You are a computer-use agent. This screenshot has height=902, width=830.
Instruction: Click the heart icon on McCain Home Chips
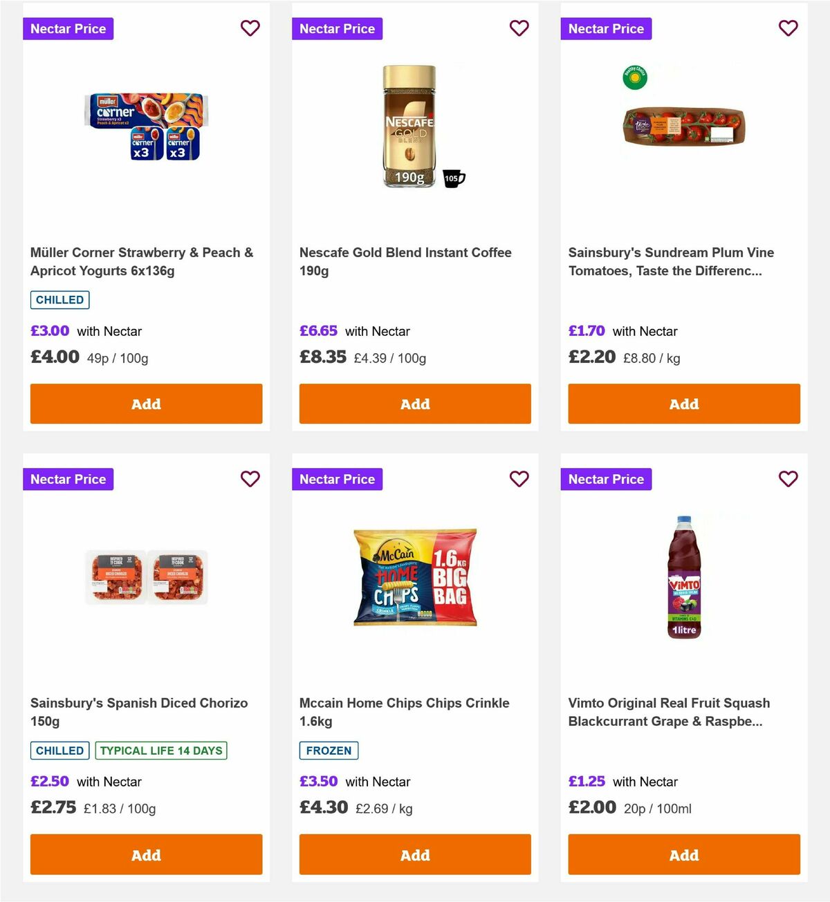tap(519, 478)
